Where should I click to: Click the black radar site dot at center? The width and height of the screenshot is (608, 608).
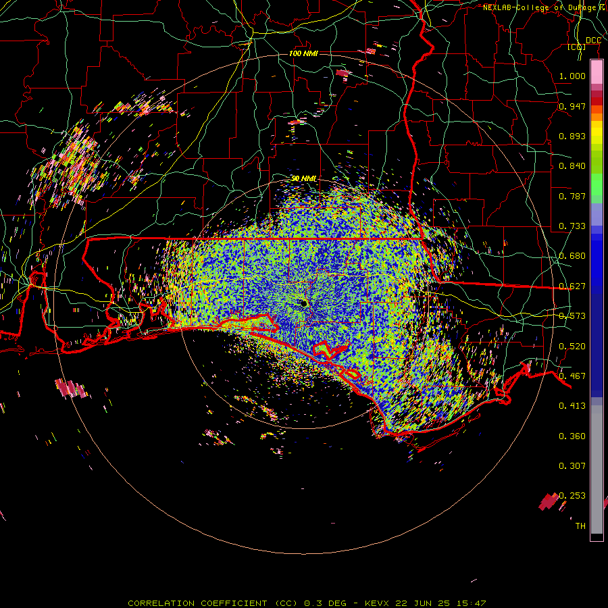pos(303,303)
